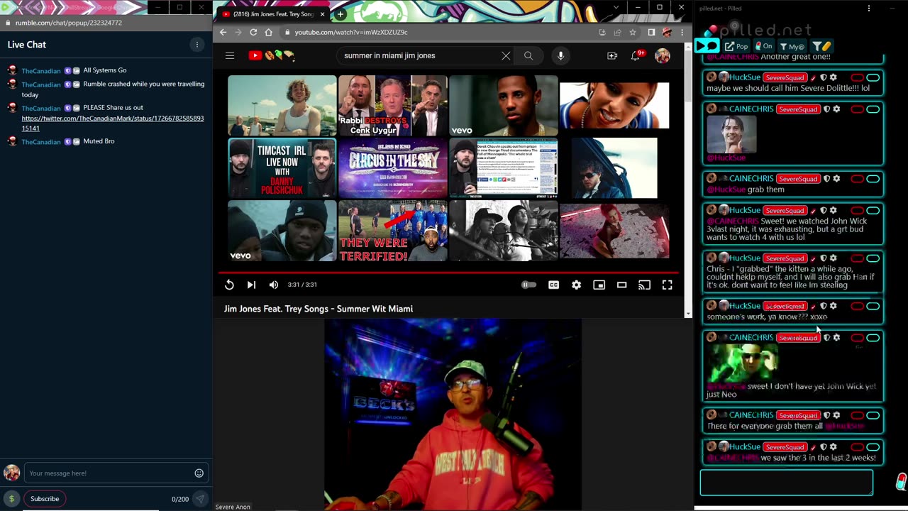Open CAINECHRIS name on Neo gif message

pyautogui.click(x=751, y=338)
